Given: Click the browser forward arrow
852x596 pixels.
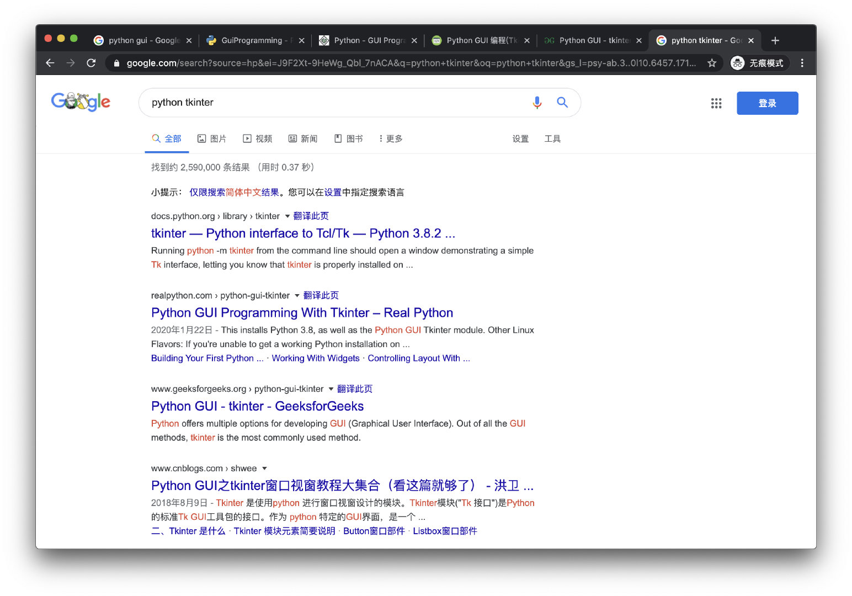Looking at the screenshot, I should (71, 63).
